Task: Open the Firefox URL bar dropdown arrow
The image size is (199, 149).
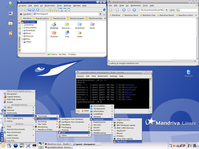Action: 167,10
